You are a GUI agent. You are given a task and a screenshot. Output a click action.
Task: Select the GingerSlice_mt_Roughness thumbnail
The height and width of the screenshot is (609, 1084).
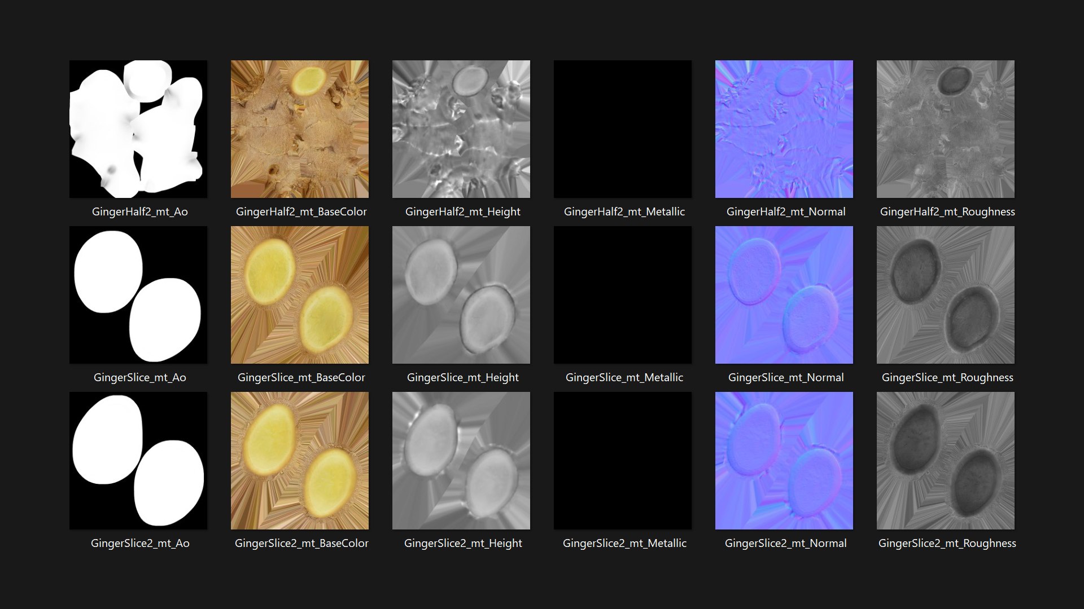tap(946, 295)
